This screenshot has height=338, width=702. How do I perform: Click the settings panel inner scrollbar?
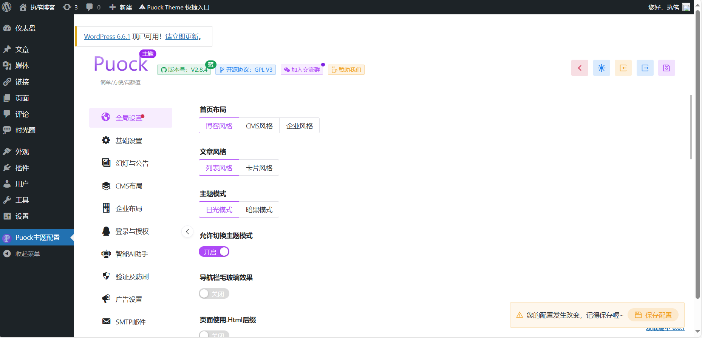691,127
